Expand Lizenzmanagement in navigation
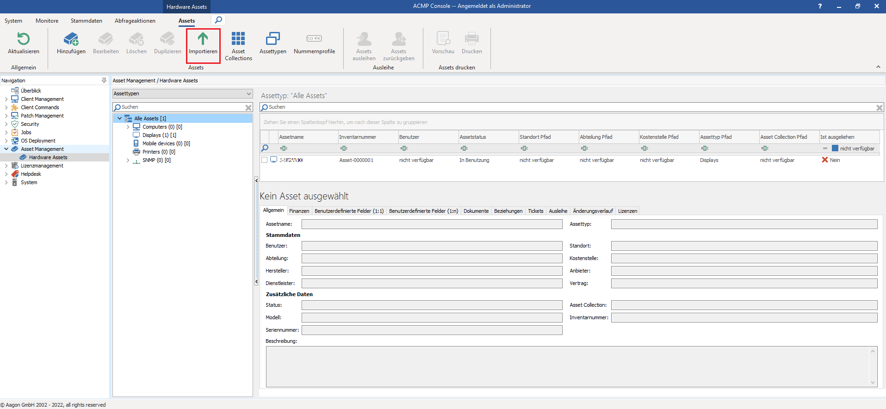Image resolution: width=886 pixels, height=409 pixels. point(6,166)
